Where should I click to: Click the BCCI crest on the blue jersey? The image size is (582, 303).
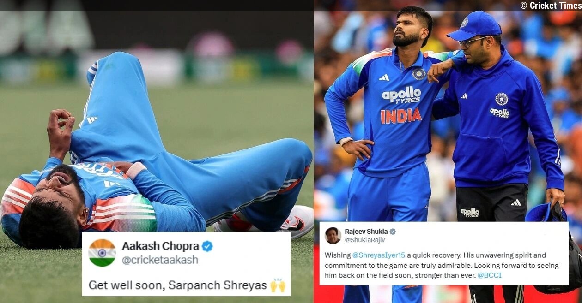[x=419, y=74]
